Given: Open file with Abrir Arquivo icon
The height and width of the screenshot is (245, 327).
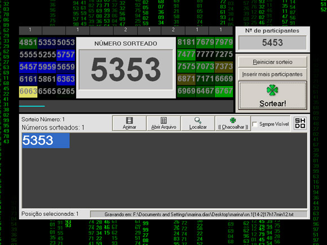Looking at the screenshot, I should tap(163, 121).
